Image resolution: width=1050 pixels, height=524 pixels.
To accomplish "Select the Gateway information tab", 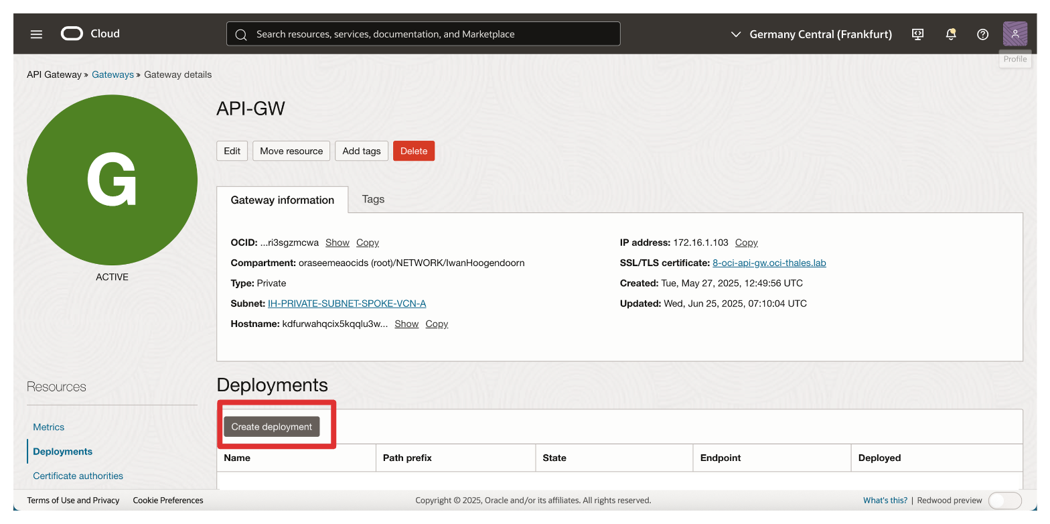I will [282, 200].
